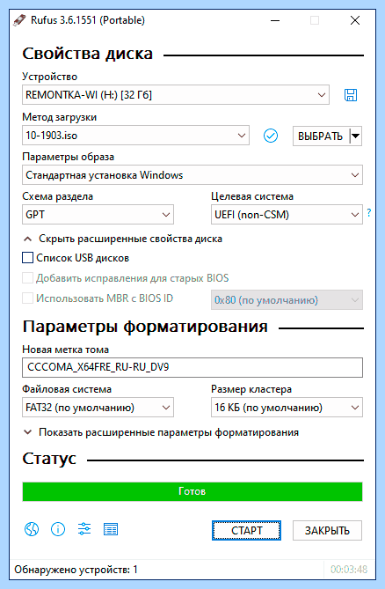Viewport: 385px width, 589px height.
Task: Open the Файловая система FAT32 dropdown
Action: [98, 408]
